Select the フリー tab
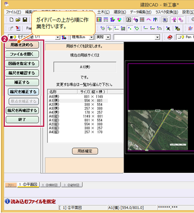This screenshot has width=194, height=213. click(11, 185)
